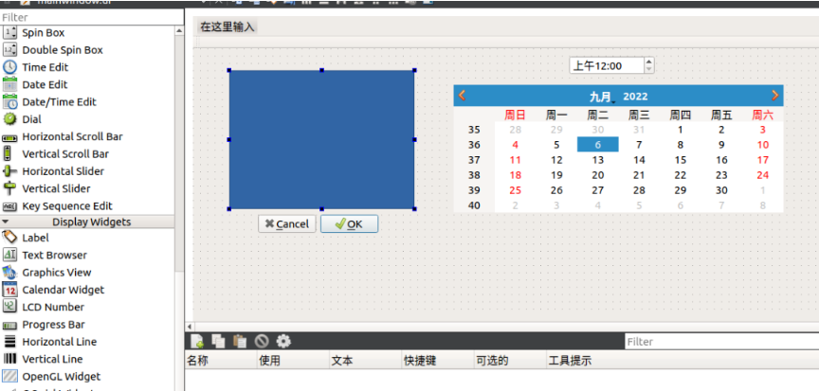Screen dimensions: 819x391
Task: Select Sunday 11 in the calendar
Action: [516, 160]
